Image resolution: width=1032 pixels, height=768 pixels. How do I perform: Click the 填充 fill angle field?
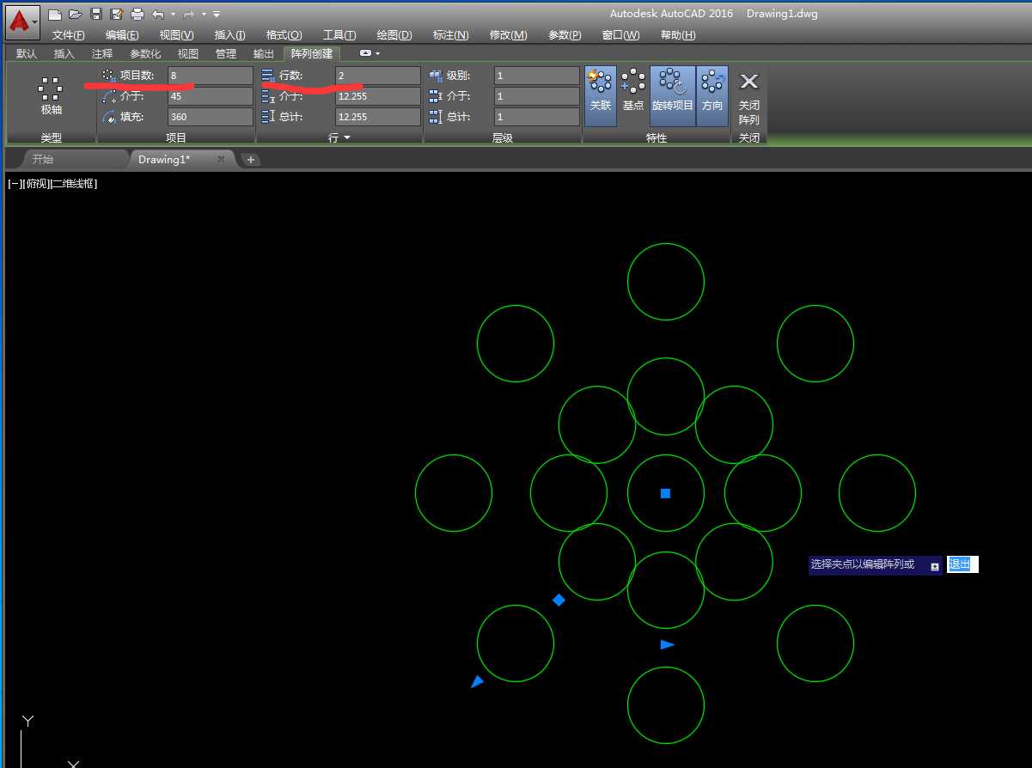211,117
